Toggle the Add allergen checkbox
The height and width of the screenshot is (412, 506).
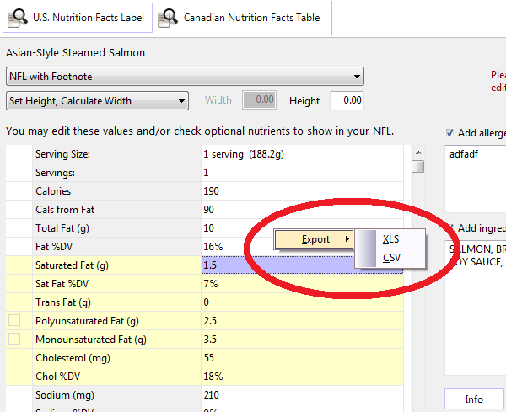click(x=449, y=133)
